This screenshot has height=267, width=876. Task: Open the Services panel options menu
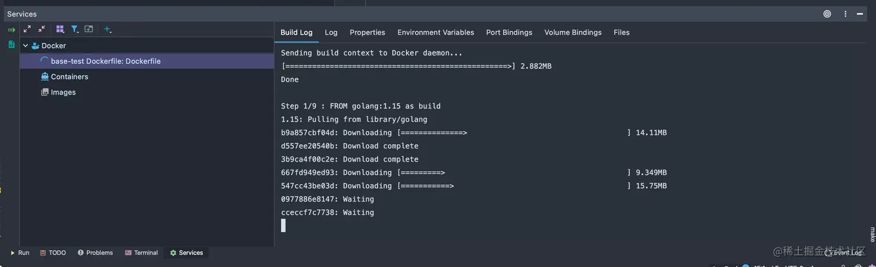[845, 14]
